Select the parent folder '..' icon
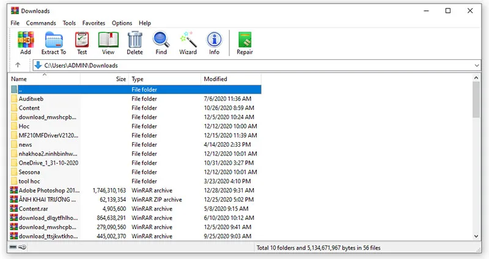The width and height of the screenshot is (489, 259). 14,89
